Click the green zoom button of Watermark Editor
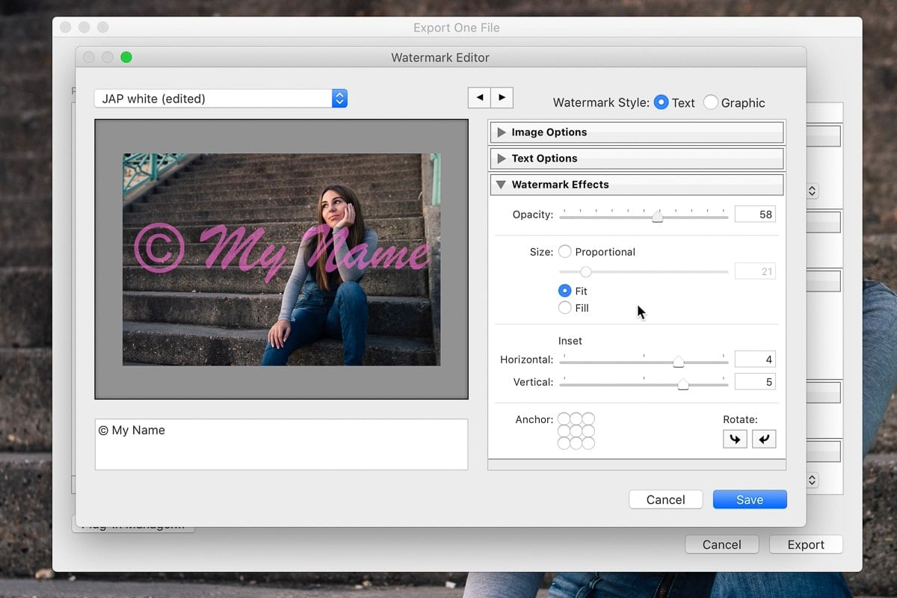This screenshot has height=598, width=897. (x=126, y=57)
